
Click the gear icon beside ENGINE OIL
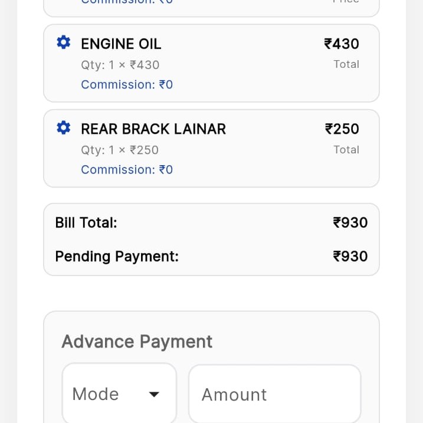63,42
